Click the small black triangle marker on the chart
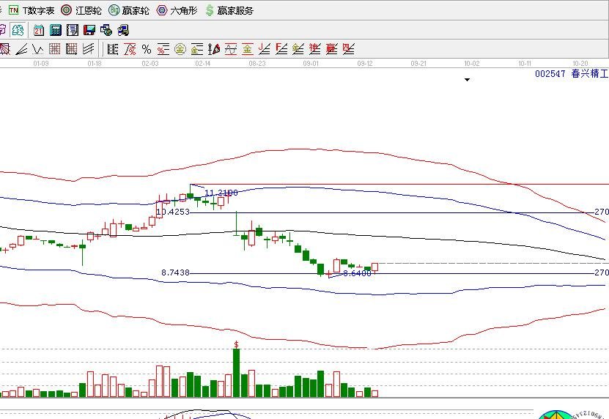 [468, 80]
